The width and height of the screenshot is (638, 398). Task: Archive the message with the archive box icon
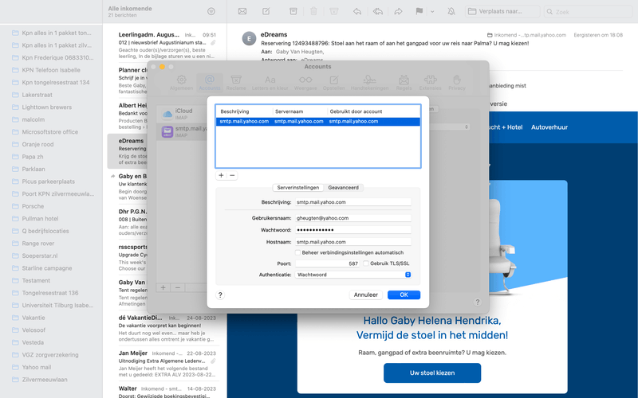click(293, 11)
